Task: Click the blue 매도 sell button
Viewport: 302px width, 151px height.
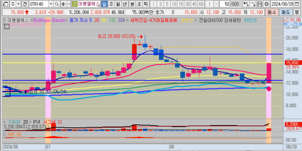Action: click(286, 13)
